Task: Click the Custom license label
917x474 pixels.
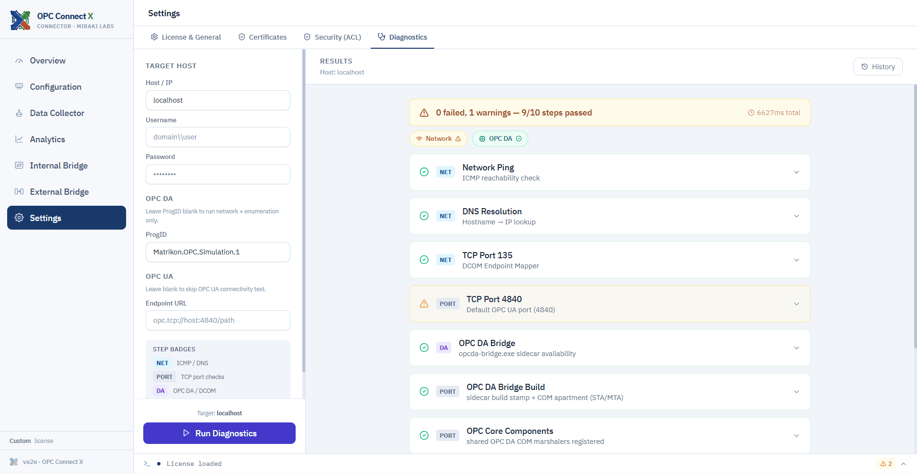Action: tap(32, 441)
